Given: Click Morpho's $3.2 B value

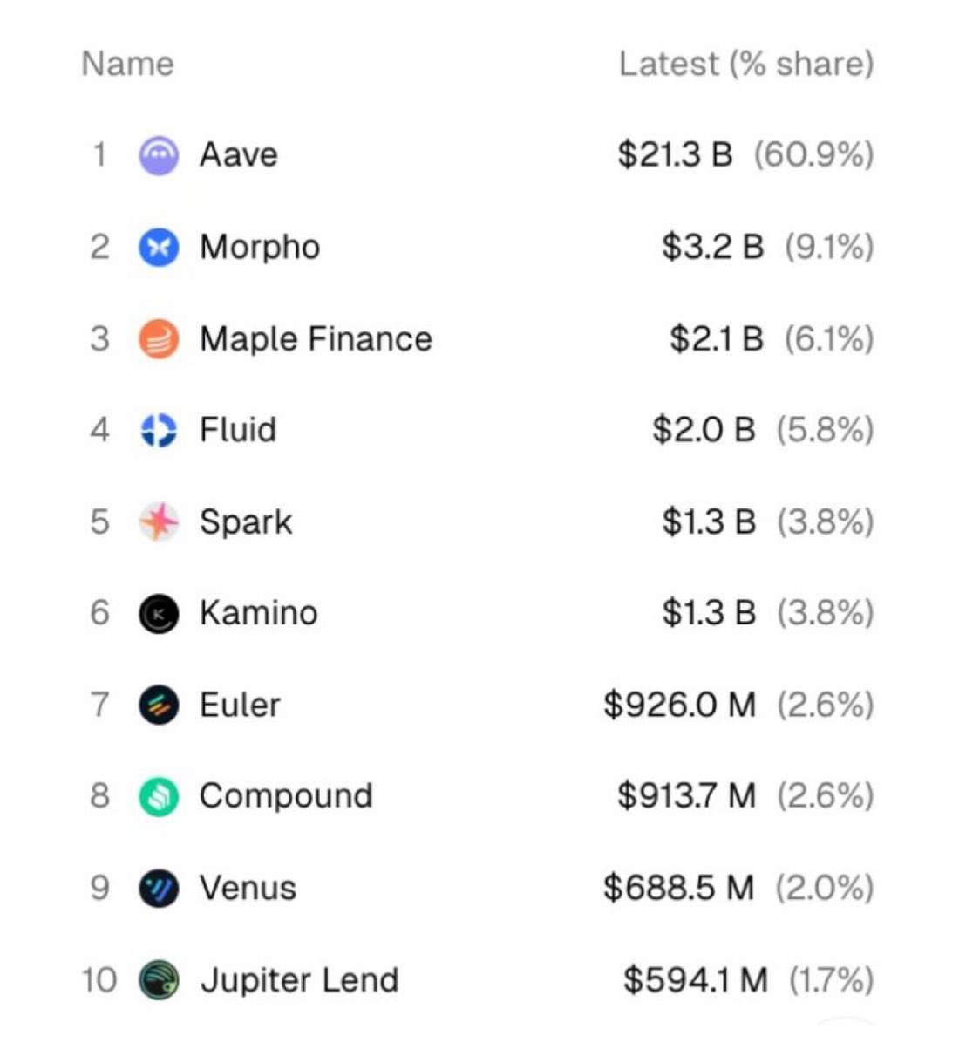Looking at the screenshot, I should 712,248.
